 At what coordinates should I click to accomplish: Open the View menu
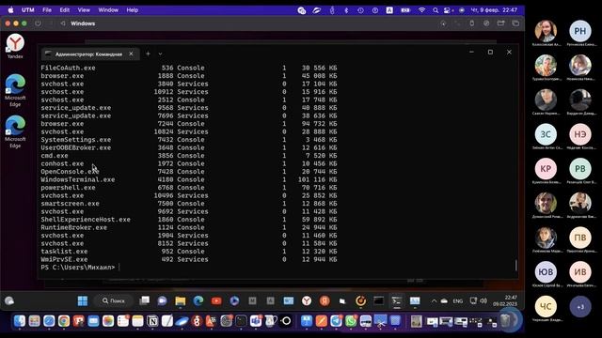click(x=84, y=10)
